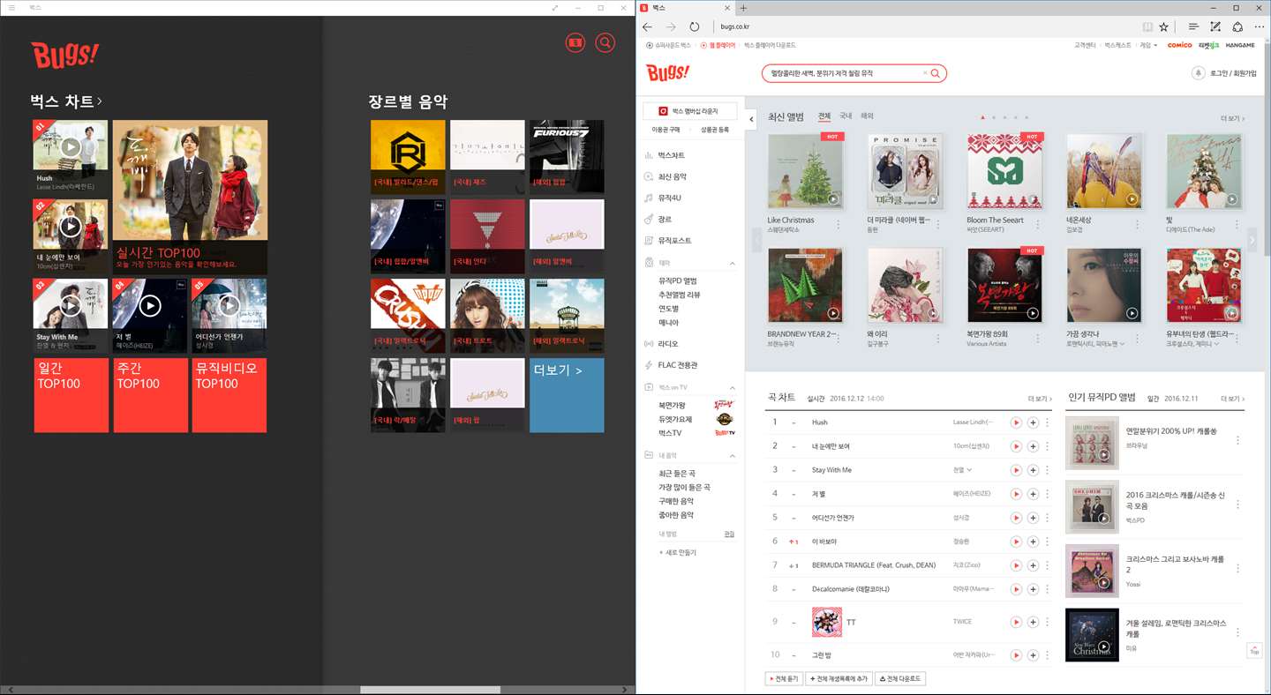Open a new browser tab with the plus
Image resolution: width=1271 pixels, height=695 pixels.
pos(743,8)
